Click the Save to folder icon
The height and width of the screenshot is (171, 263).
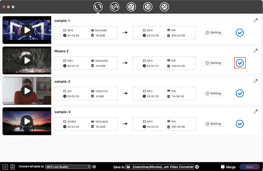(x=128, y=167)
